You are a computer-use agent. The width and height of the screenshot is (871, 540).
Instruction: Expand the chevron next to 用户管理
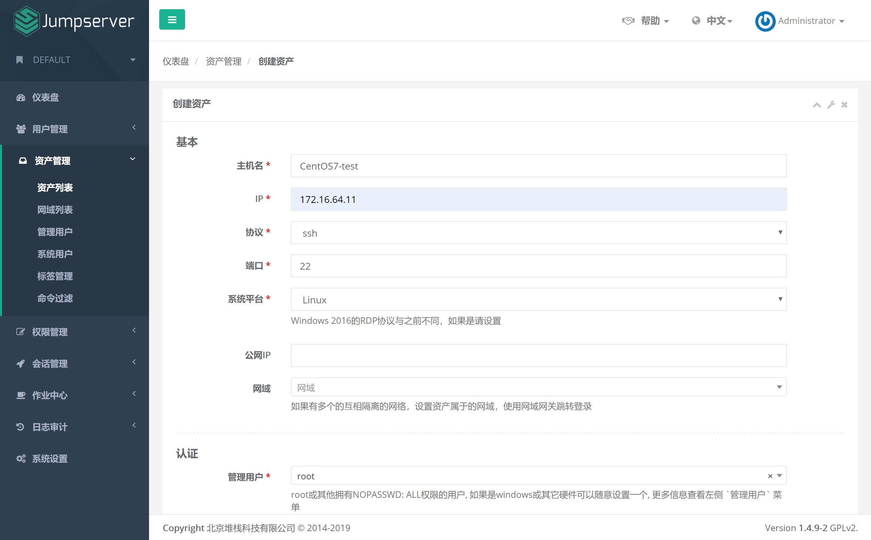click(x=134, y=127)
